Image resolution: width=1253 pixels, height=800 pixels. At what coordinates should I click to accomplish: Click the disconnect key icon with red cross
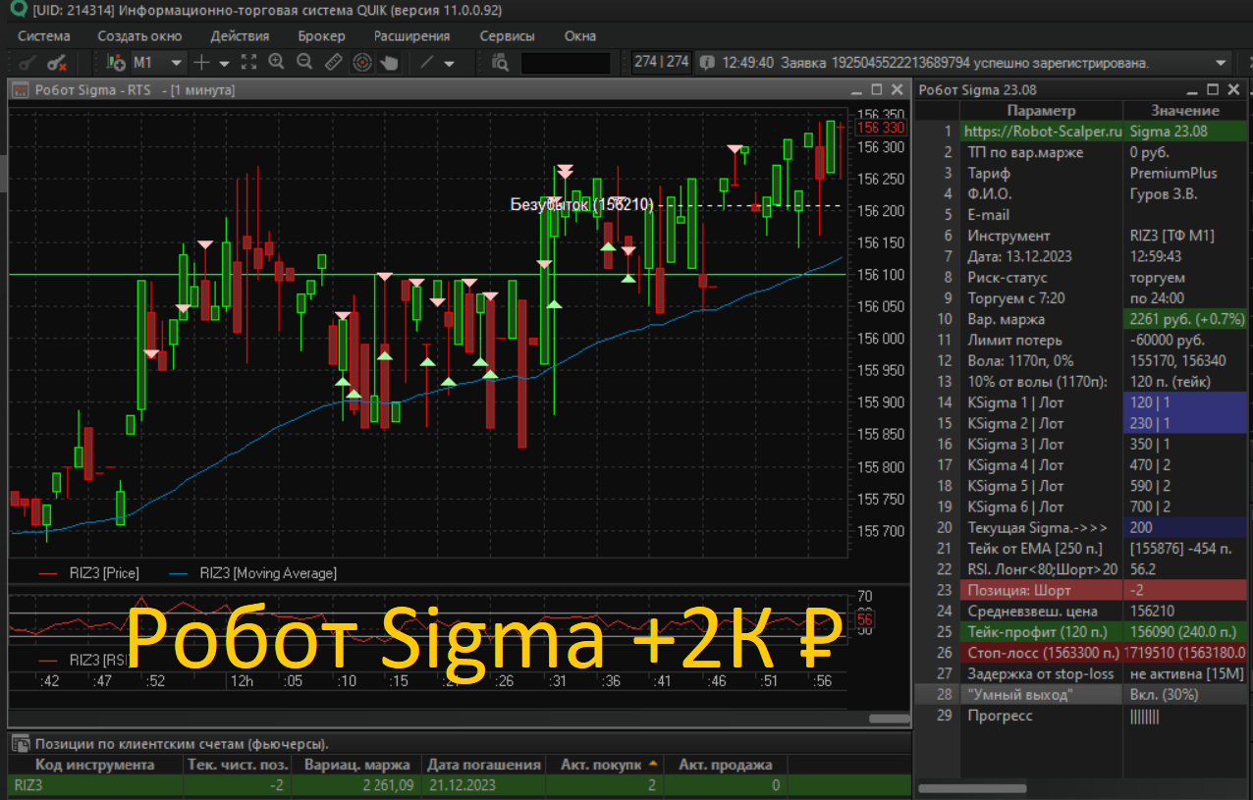coord(57,62)
